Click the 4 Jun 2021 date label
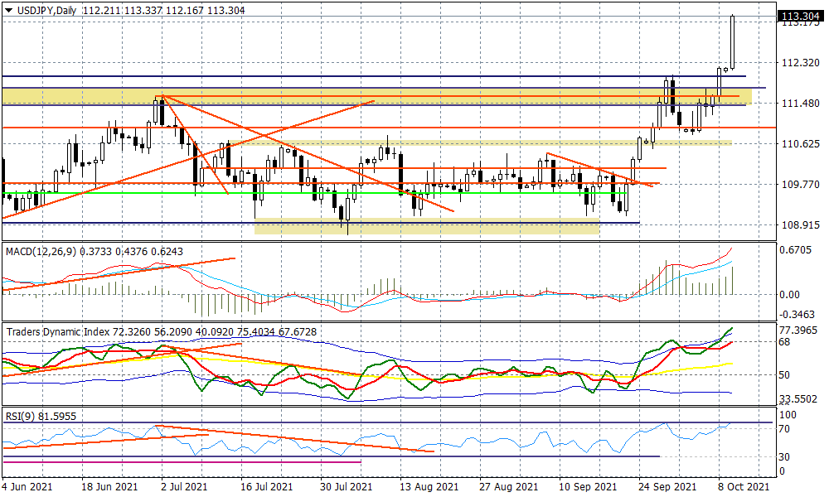Image resolution: width=829 pixels, height=497 pixels. [27, 486]
